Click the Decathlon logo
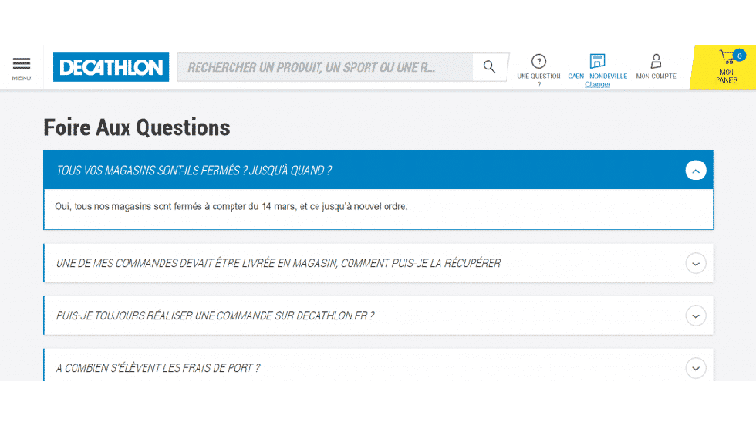 tap(112, 67)
